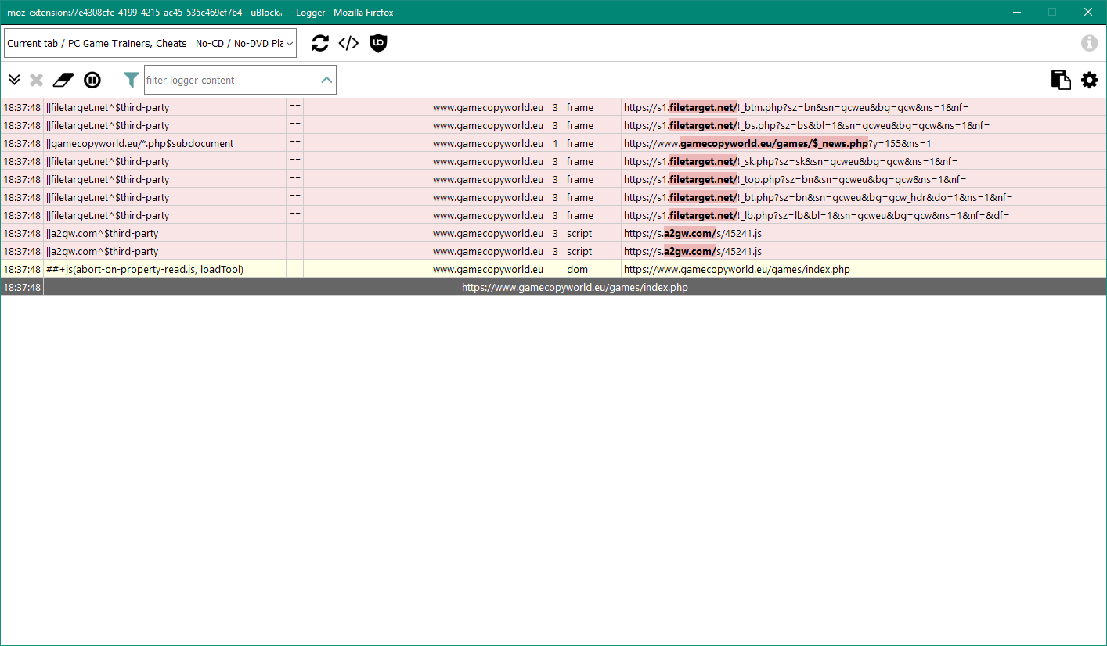Click the filter cell in the _btm.php row
Screen dimensions: 1107x646
pyautogui.click(x=164, y=107)
